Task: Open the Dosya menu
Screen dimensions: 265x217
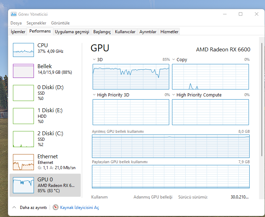Action: pyautogui.click(x=16, y=23)
